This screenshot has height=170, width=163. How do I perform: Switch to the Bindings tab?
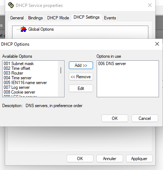36,18
